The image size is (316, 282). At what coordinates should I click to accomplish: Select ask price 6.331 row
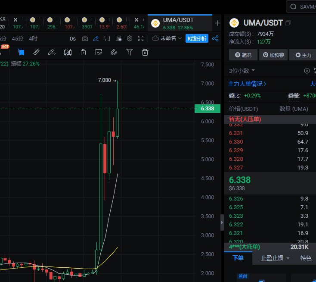(x=270, y=133)
